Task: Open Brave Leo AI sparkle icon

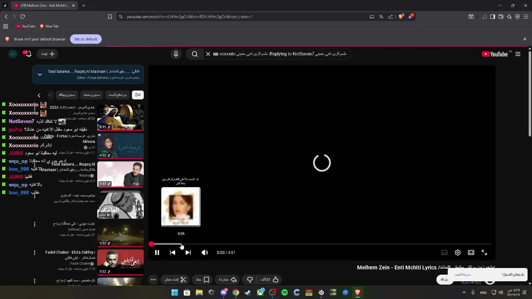Action: click(509, 17)
